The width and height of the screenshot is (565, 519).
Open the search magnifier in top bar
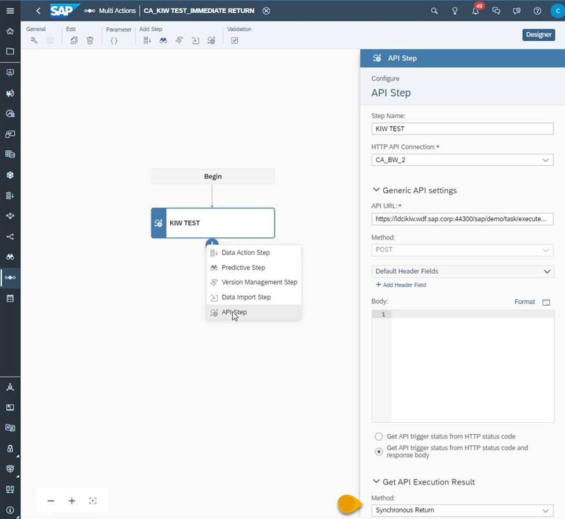coord(434,11)
